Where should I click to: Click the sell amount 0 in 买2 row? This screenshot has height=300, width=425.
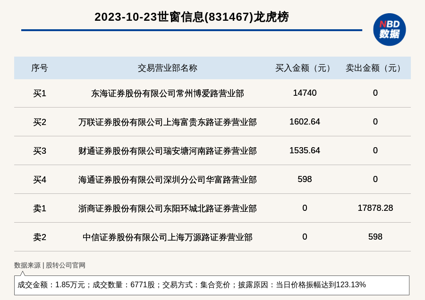tap(375, 122)
